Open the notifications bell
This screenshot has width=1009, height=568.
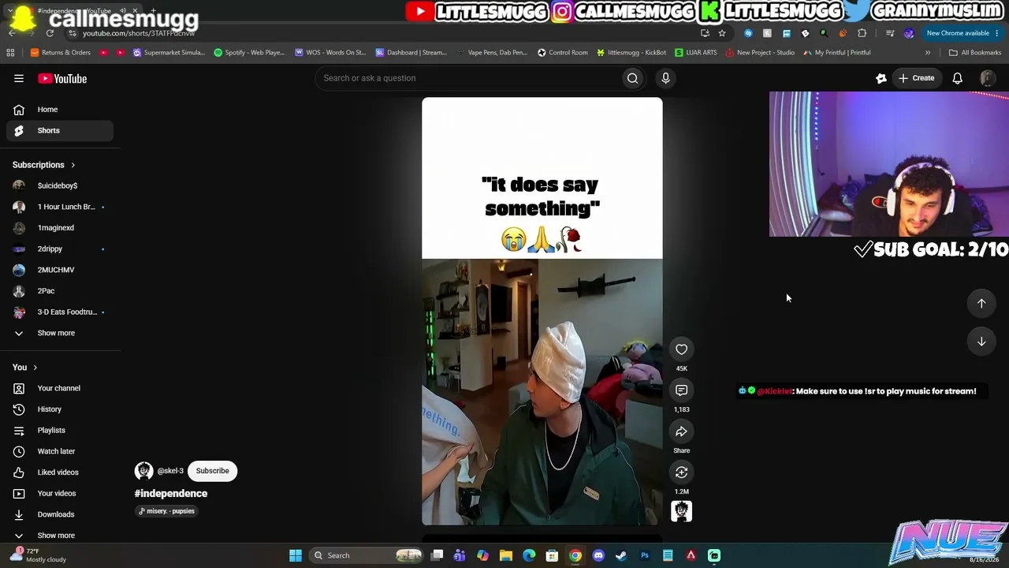coord(957,78)
